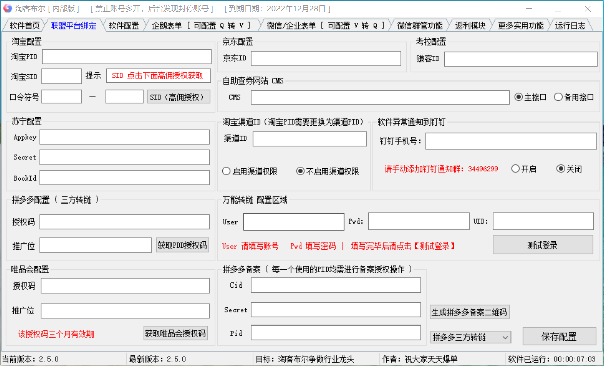Open the 更多实用功能 tab
The image size is (604, 366).
pyautogui.click(x=521, y=26)
